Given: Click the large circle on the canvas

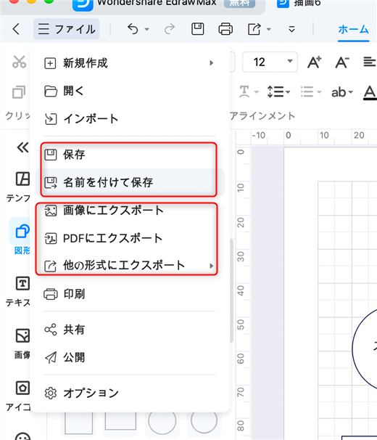Looking at the screenshot, I should coord(366,349).
